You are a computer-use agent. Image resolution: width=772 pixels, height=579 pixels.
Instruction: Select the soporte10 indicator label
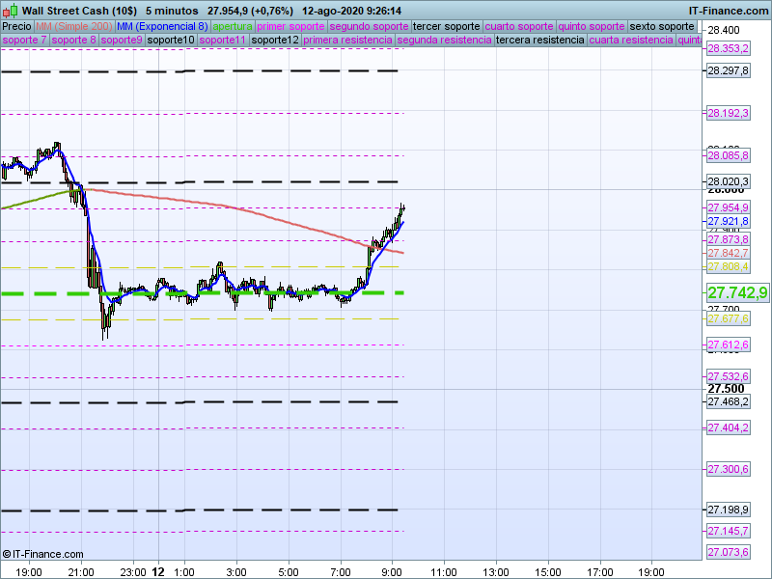tap(172, 41)
